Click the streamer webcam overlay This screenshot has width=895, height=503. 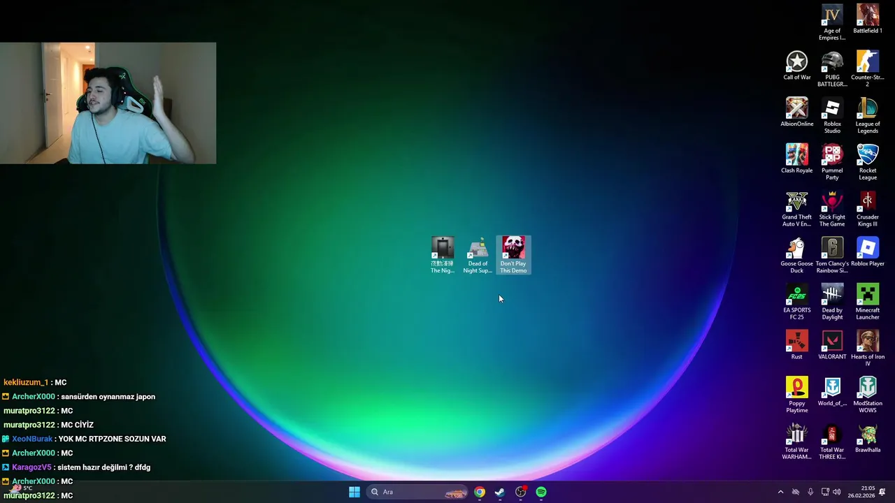tap(108, 103)
